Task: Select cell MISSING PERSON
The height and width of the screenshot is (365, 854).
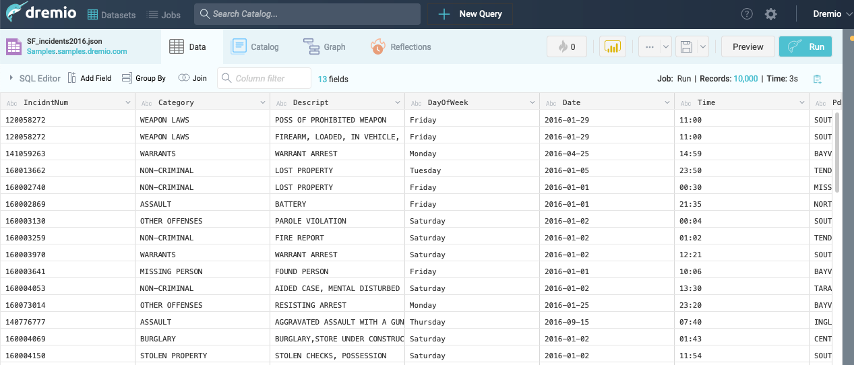Action: click(x=202, y=271)
